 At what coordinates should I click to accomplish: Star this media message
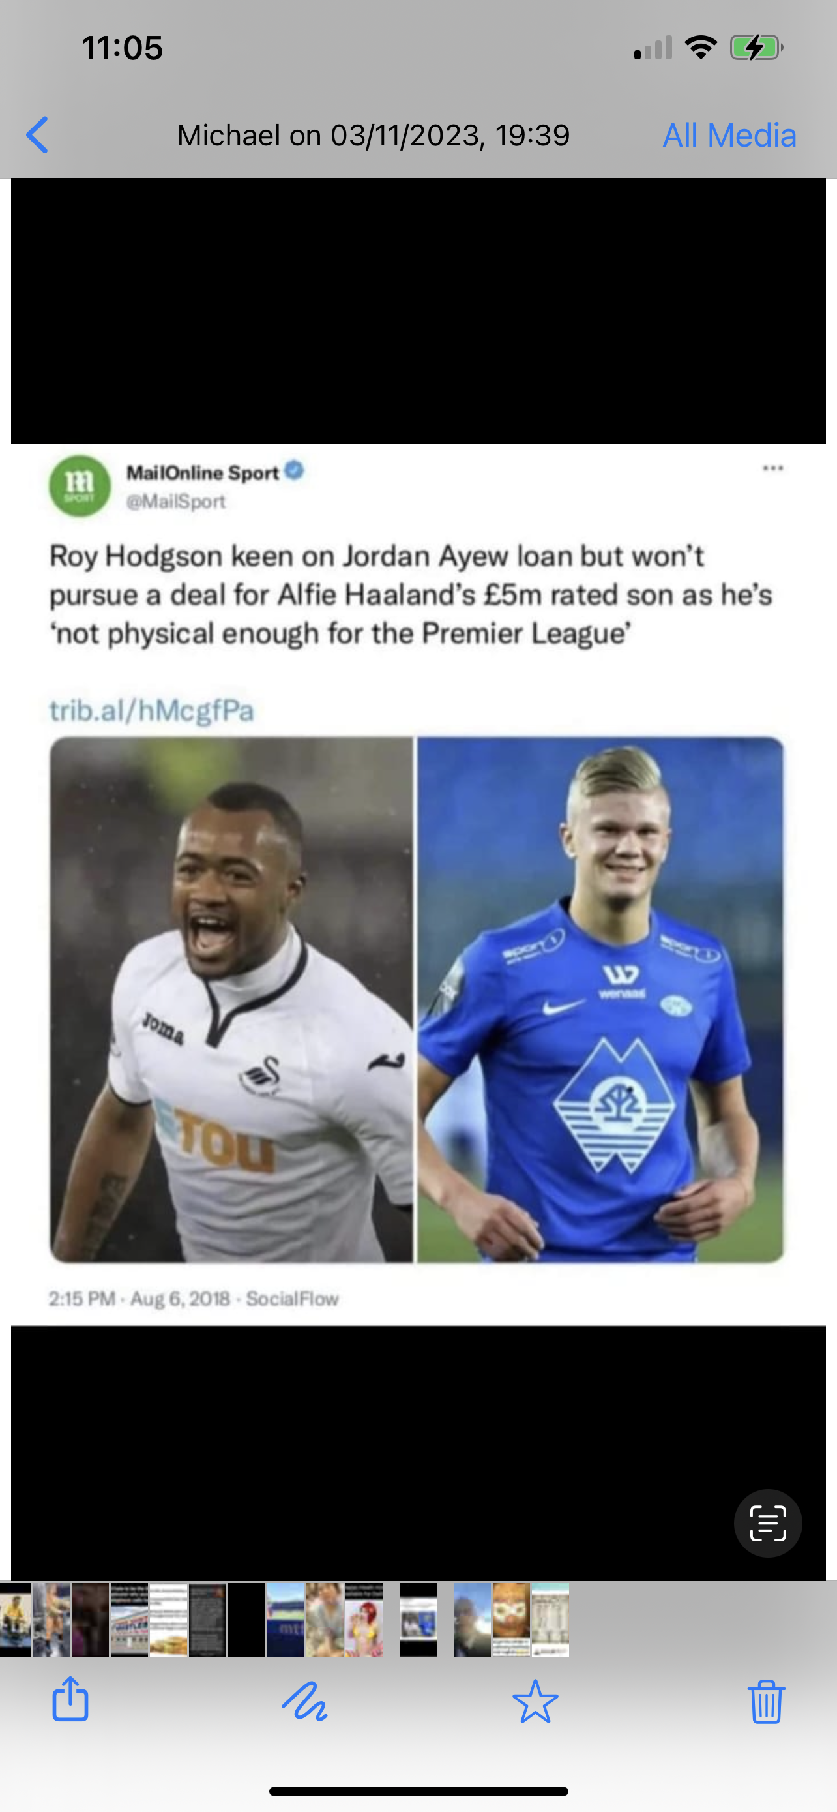point(536,1701)
